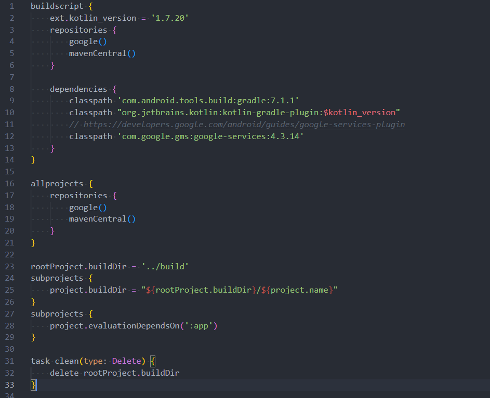The height and width of the screenshot is (398, 490).
Task: Click 'com.android.tools.build:gradle:7.1.1' string
Action: 208,101
